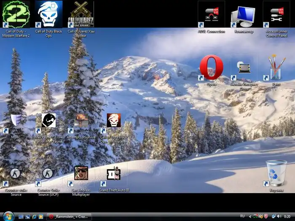Open the RU language selector
This screenshot has width=295, height=221.
pos(242,217)
